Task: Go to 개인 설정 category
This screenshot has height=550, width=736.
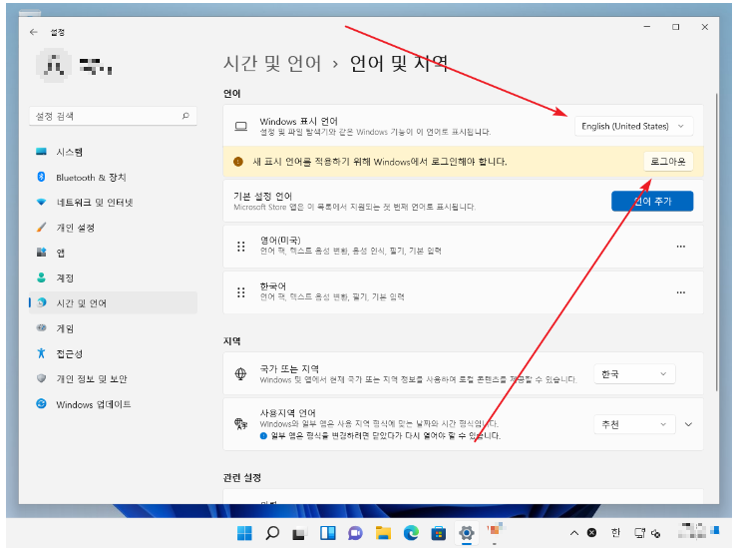Action: click(x=113, y=228)
